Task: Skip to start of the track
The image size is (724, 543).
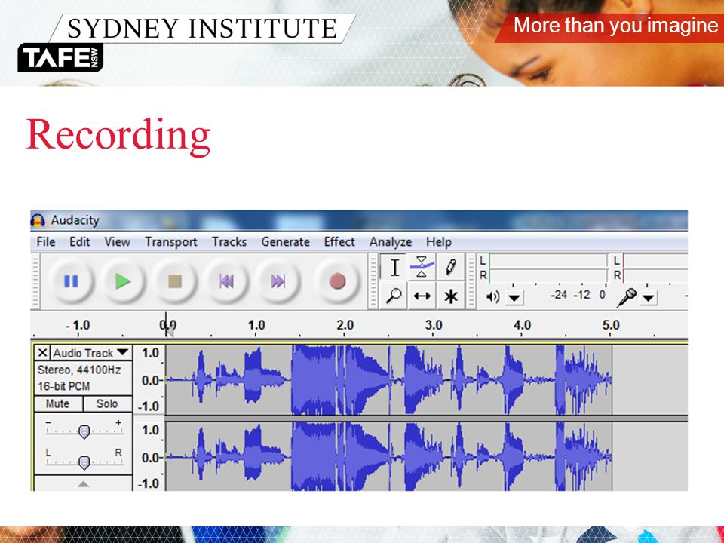Action: 226,281
